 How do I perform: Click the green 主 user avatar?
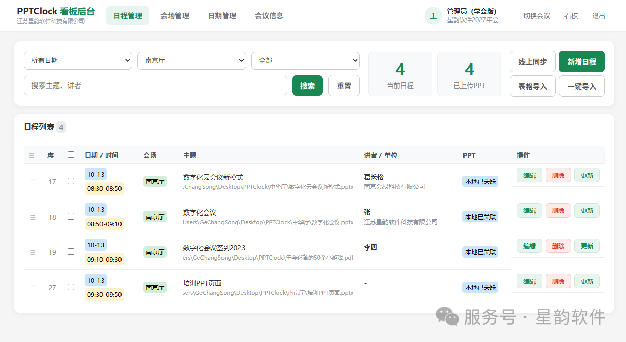tap(433, 15)
